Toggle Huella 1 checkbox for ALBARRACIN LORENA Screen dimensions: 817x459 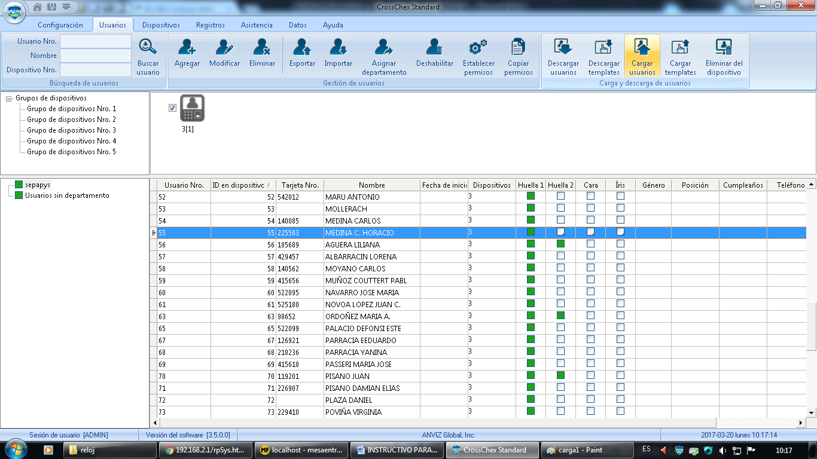coord(531,256)
